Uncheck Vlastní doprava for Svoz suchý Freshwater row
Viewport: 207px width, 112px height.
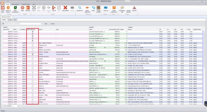click(33, 34)
